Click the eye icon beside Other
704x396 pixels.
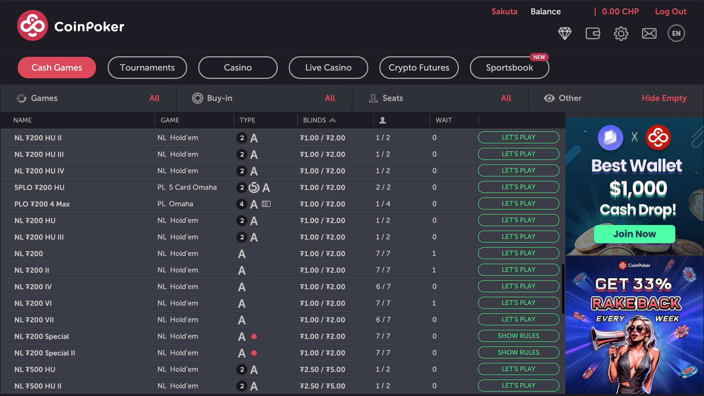549,98
